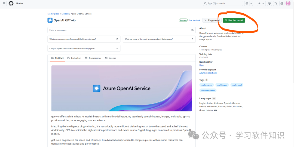Screen dimensions: 294x147
Task: Click the Tags count badge 4
Action: pyautogui.click(x=206, y=80)
